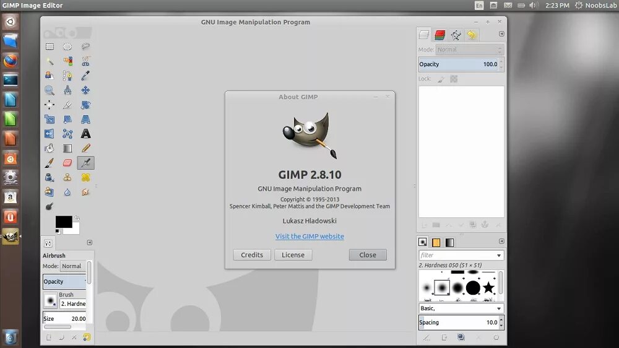The height and width of the screenshot is (348, 619).
Task: Select the Zoom magnifier tool
Action: [50, 90]
